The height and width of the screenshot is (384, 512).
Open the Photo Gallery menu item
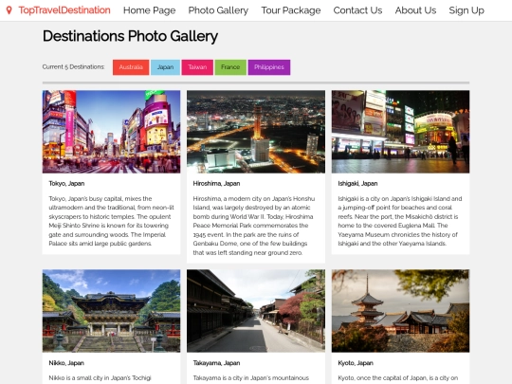coord(218,10)
